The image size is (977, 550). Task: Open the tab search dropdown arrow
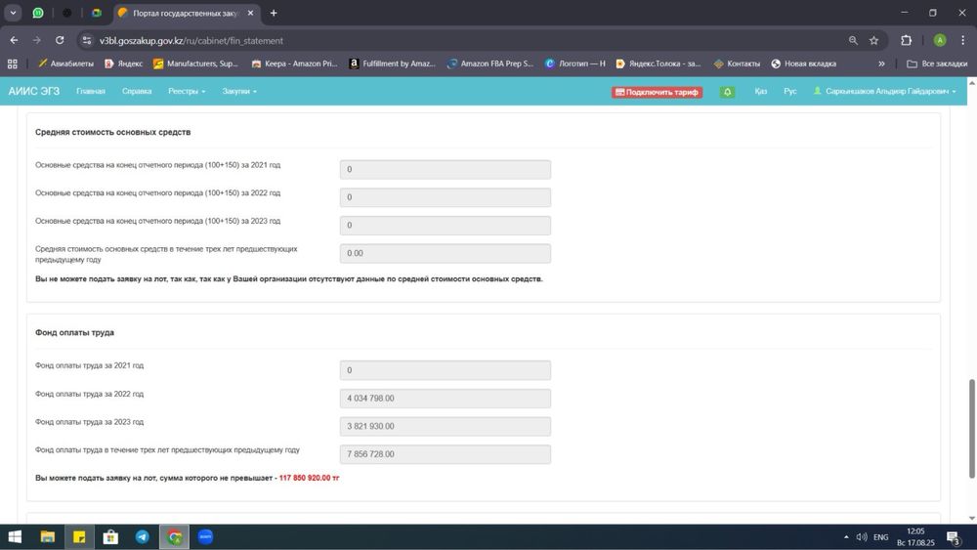[x=13, y=13]
